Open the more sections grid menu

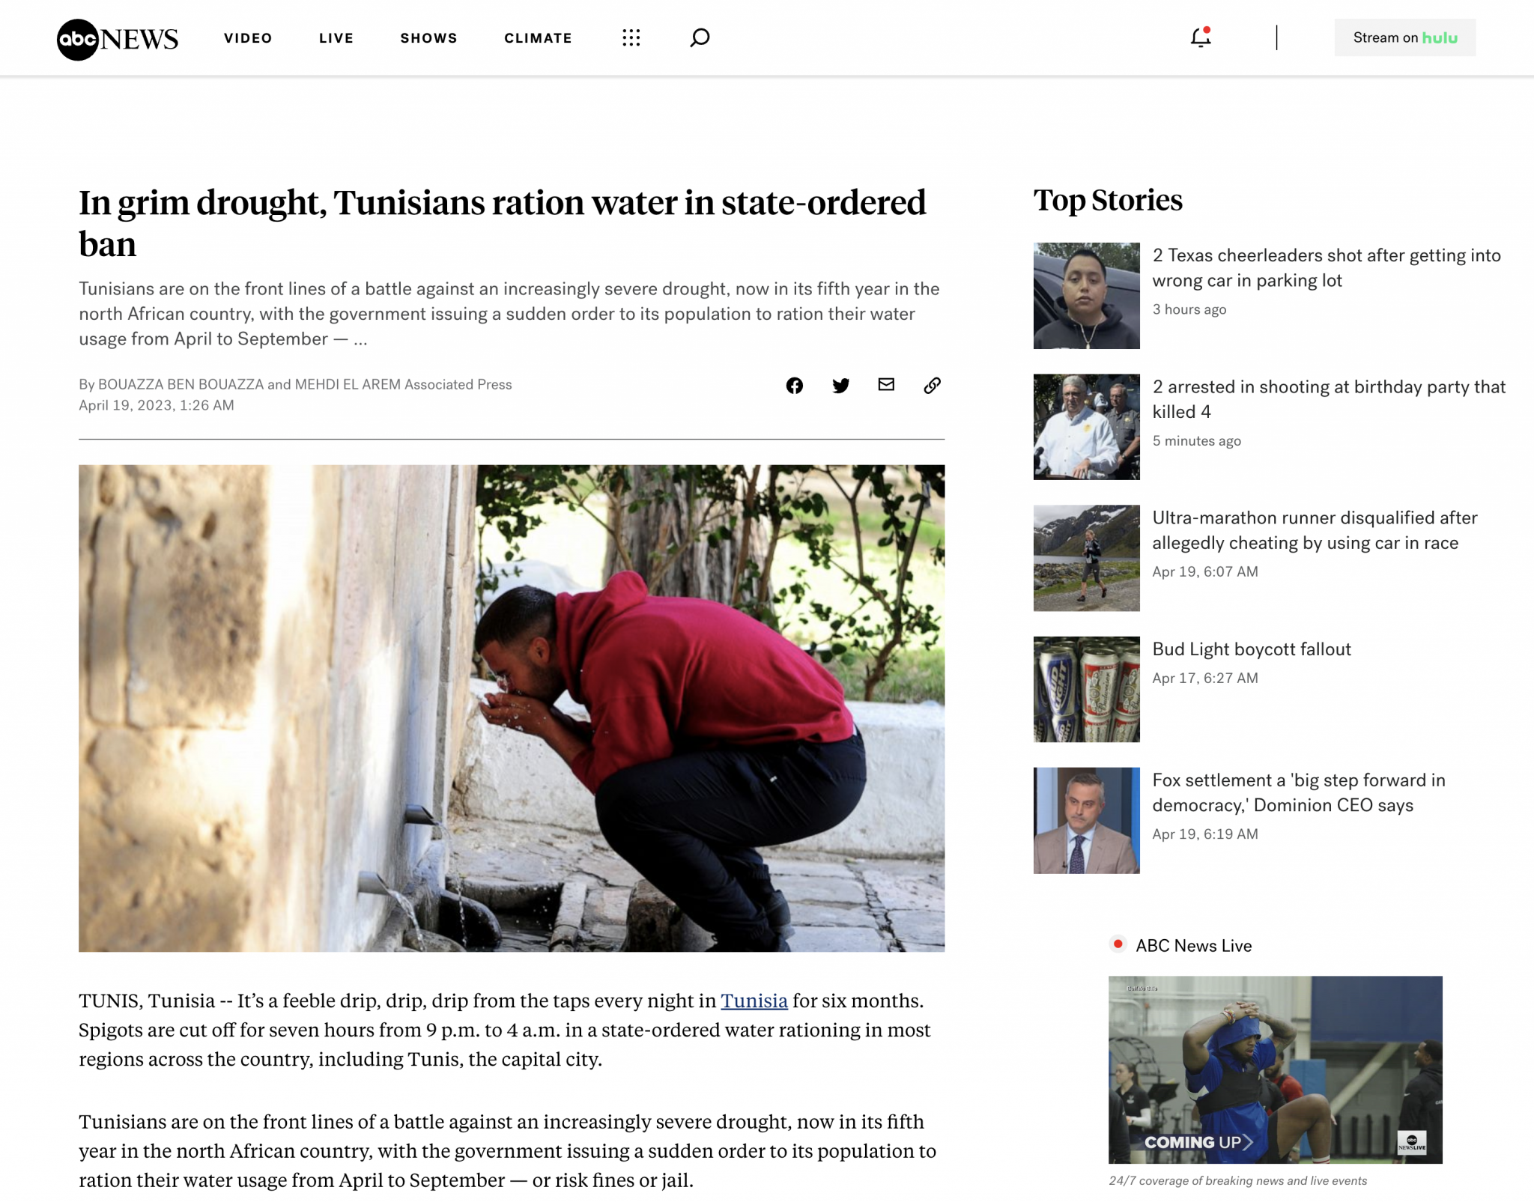[x=631, y=37]
